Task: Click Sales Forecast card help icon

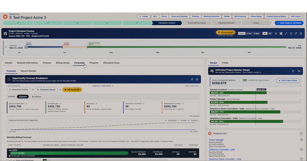Action: (26, 104)
